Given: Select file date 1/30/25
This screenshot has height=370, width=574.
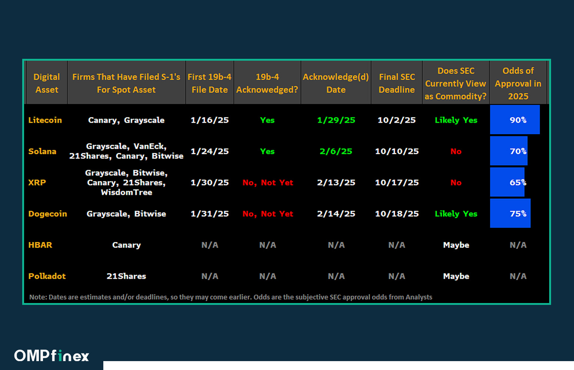Looking at the screenshot, I should click(x=210, y=182).
